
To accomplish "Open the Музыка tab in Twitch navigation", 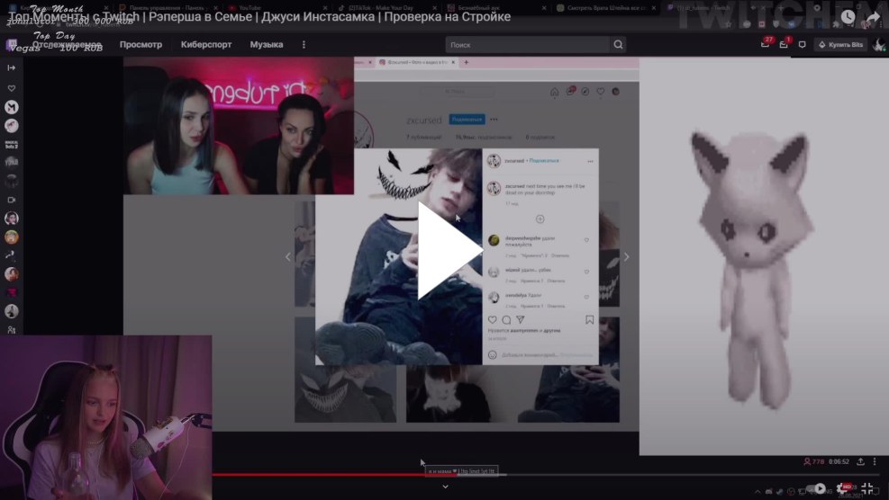I will (267, 44).
